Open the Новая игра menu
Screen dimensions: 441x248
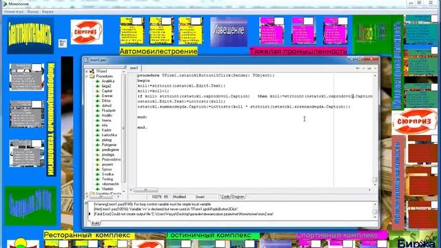tap(14, 12)
